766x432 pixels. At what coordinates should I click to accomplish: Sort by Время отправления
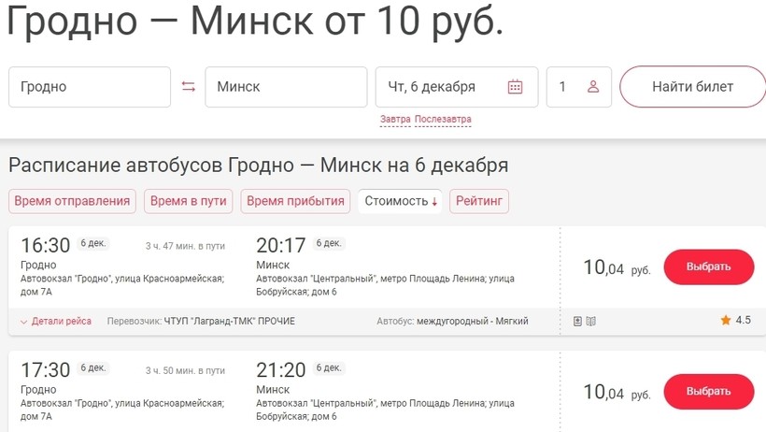[x=72, y=201]
